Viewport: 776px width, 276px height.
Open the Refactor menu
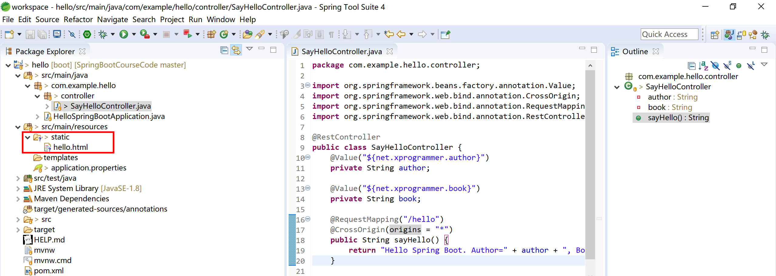[78, 20]
